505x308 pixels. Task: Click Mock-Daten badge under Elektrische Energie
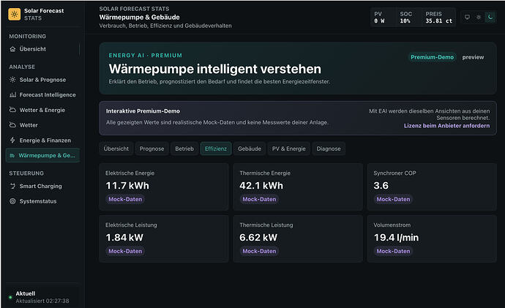125,199
